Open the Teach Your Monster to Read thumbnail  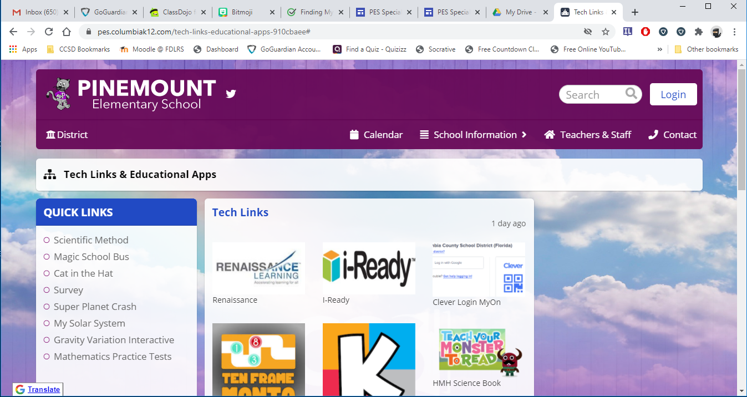click(479, 350)
